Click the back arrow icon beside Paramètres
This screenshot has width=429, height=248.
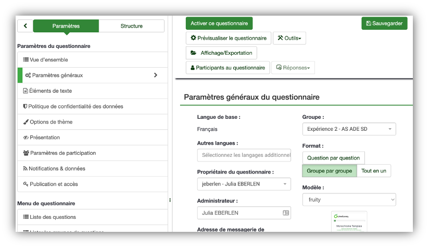25,26
